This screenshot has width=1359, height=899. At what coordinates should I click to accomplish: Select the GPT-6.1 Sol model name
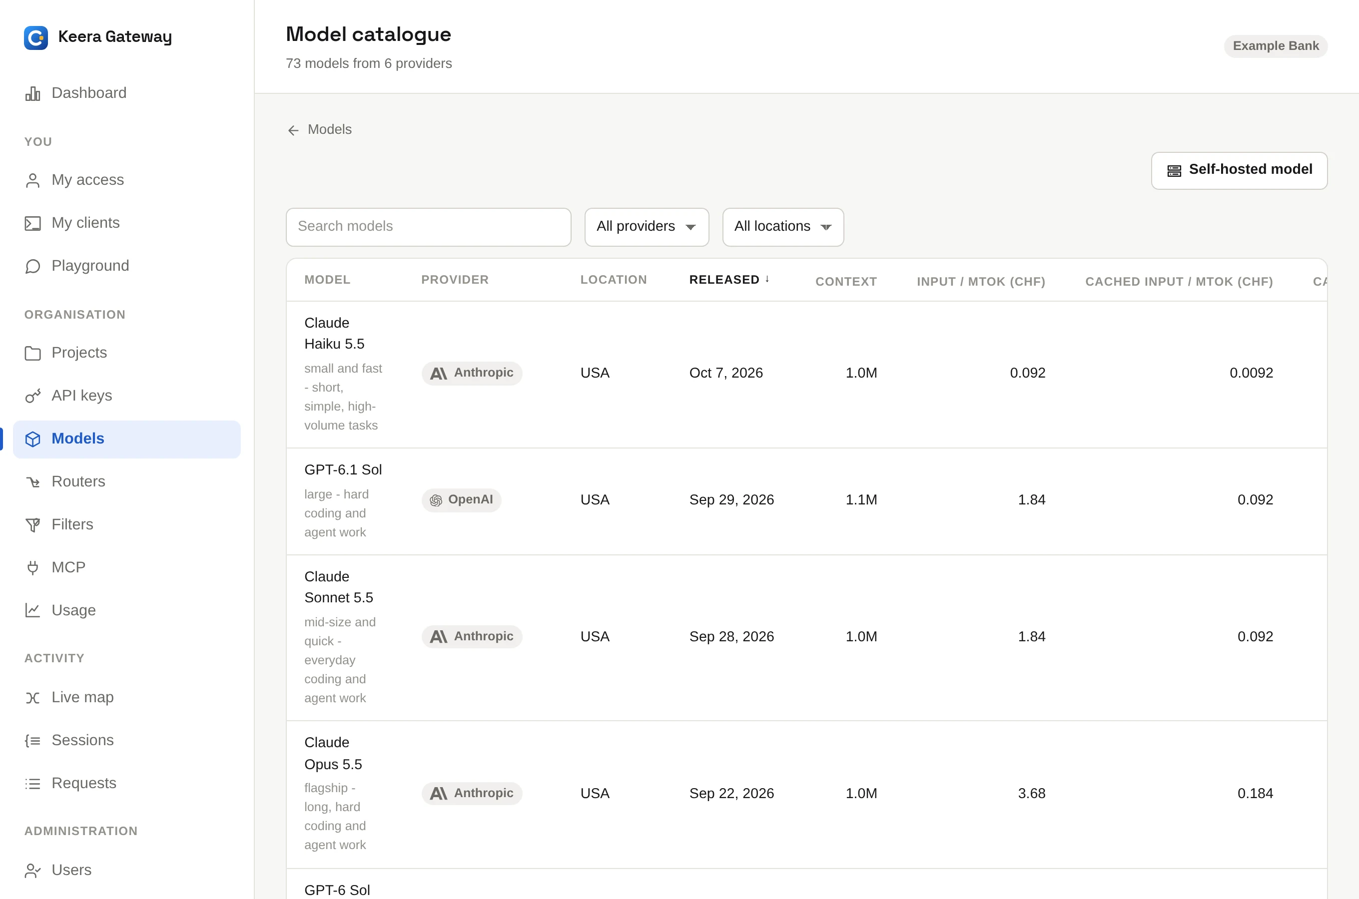343,470
